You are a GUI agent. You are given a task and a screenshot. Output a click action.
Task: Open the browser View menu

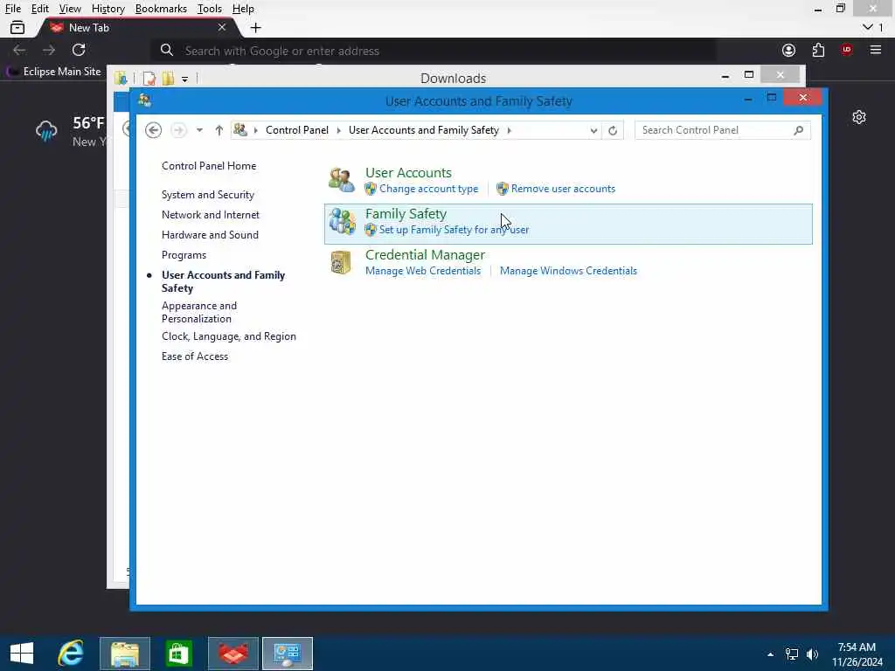(70, 9)
